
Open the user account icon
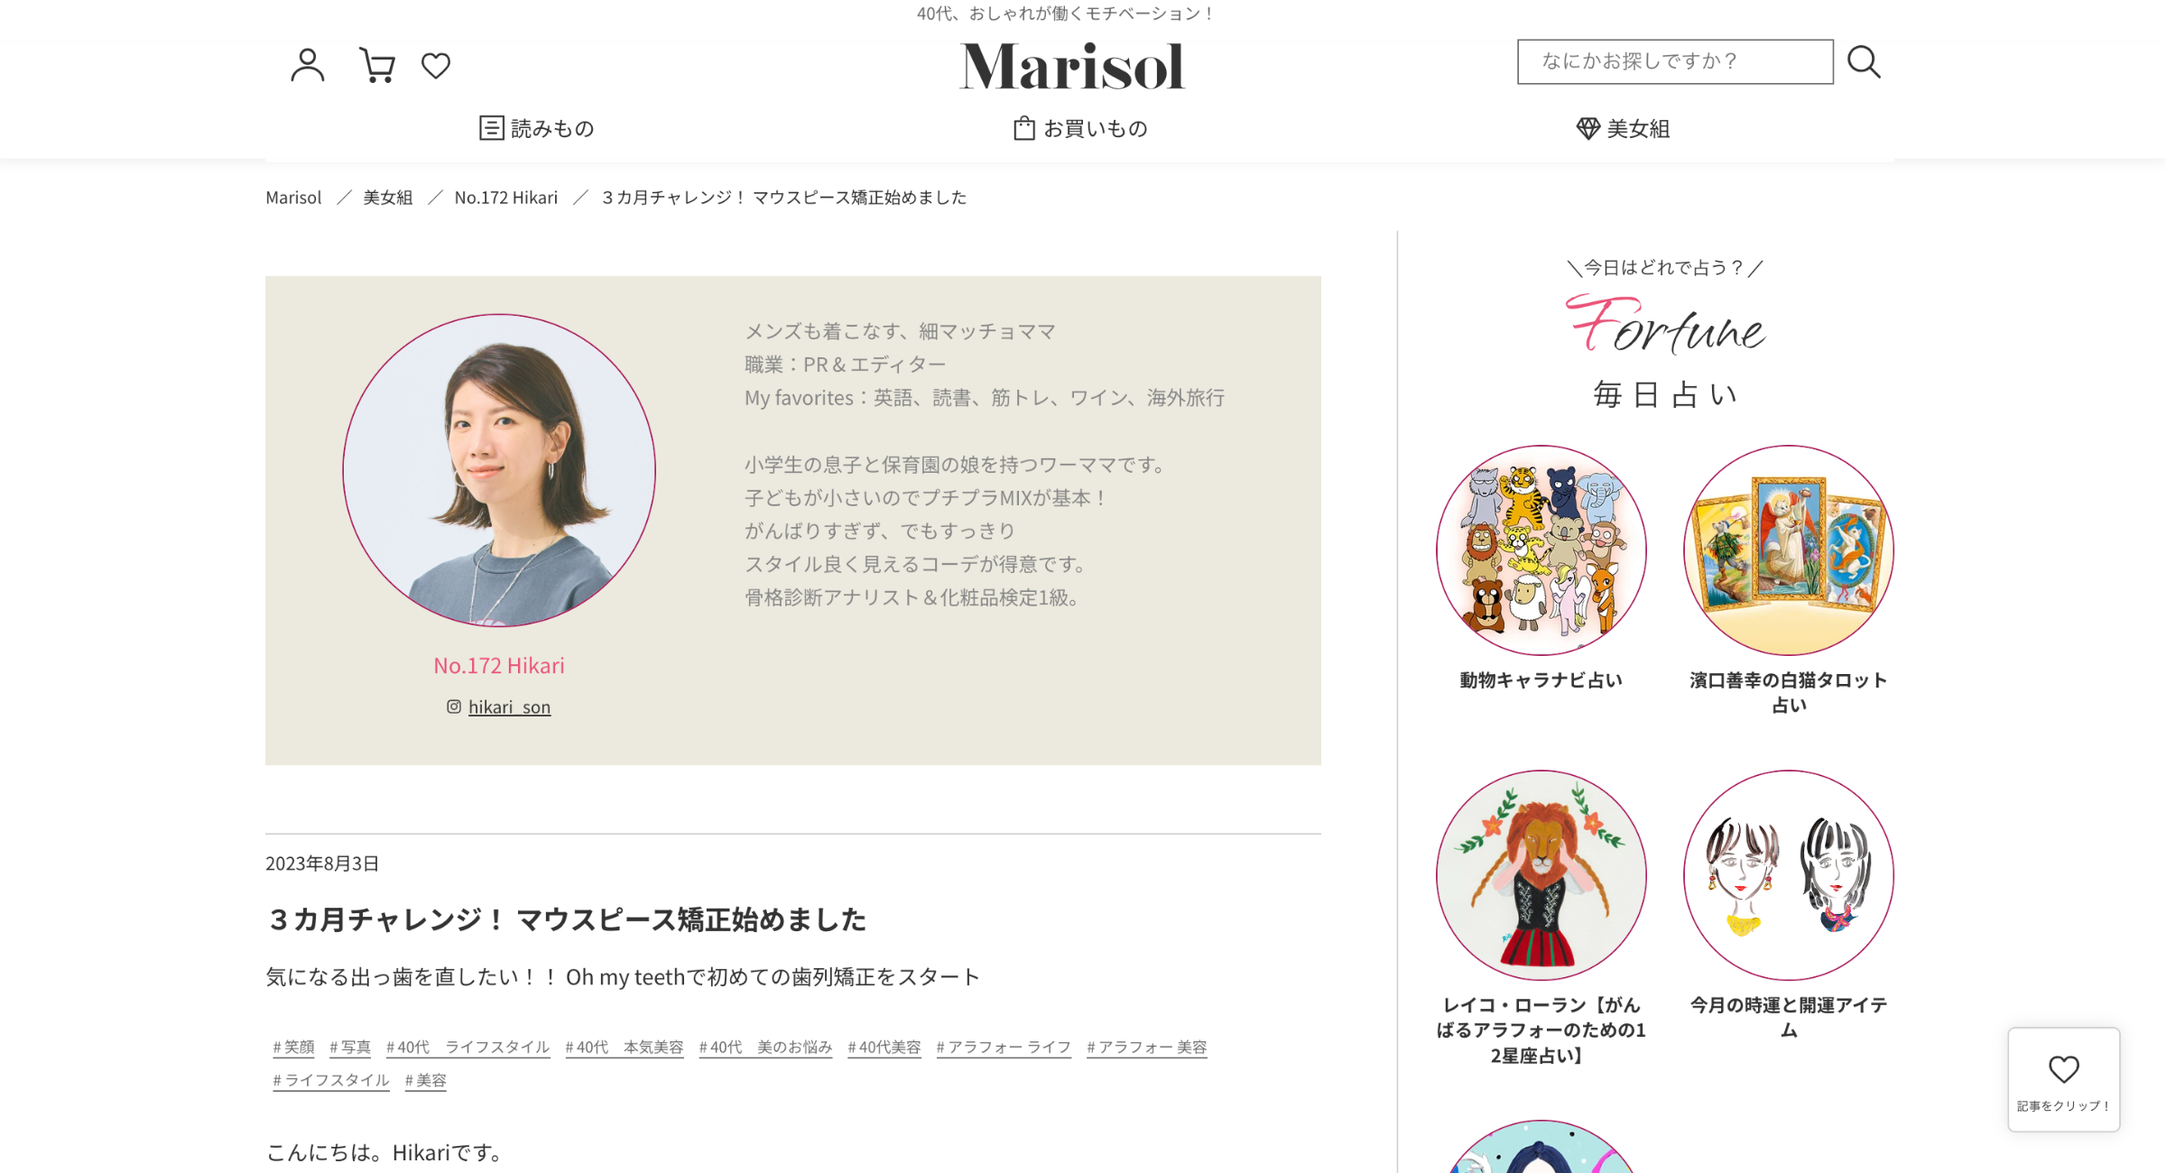pos(308,65)
